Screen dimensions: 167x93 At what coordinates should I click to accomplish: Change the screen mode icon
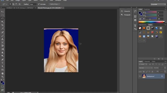(2, 90)
